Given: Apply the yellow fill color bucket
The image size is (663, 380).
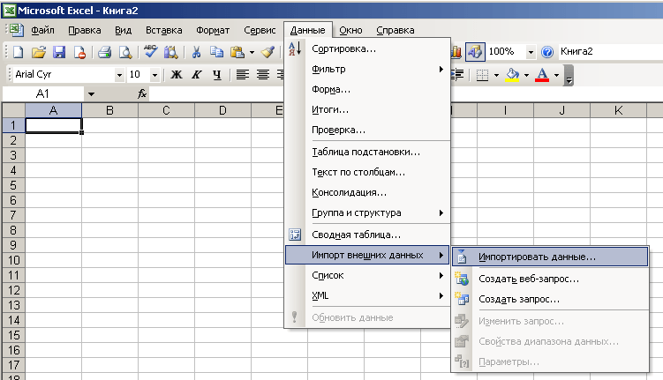Looking at the screenshot, I should (512, 75).
